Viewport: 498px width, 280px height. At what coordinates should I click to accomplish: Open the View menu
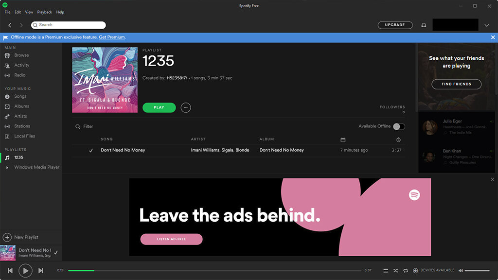(x=29, y=12)
